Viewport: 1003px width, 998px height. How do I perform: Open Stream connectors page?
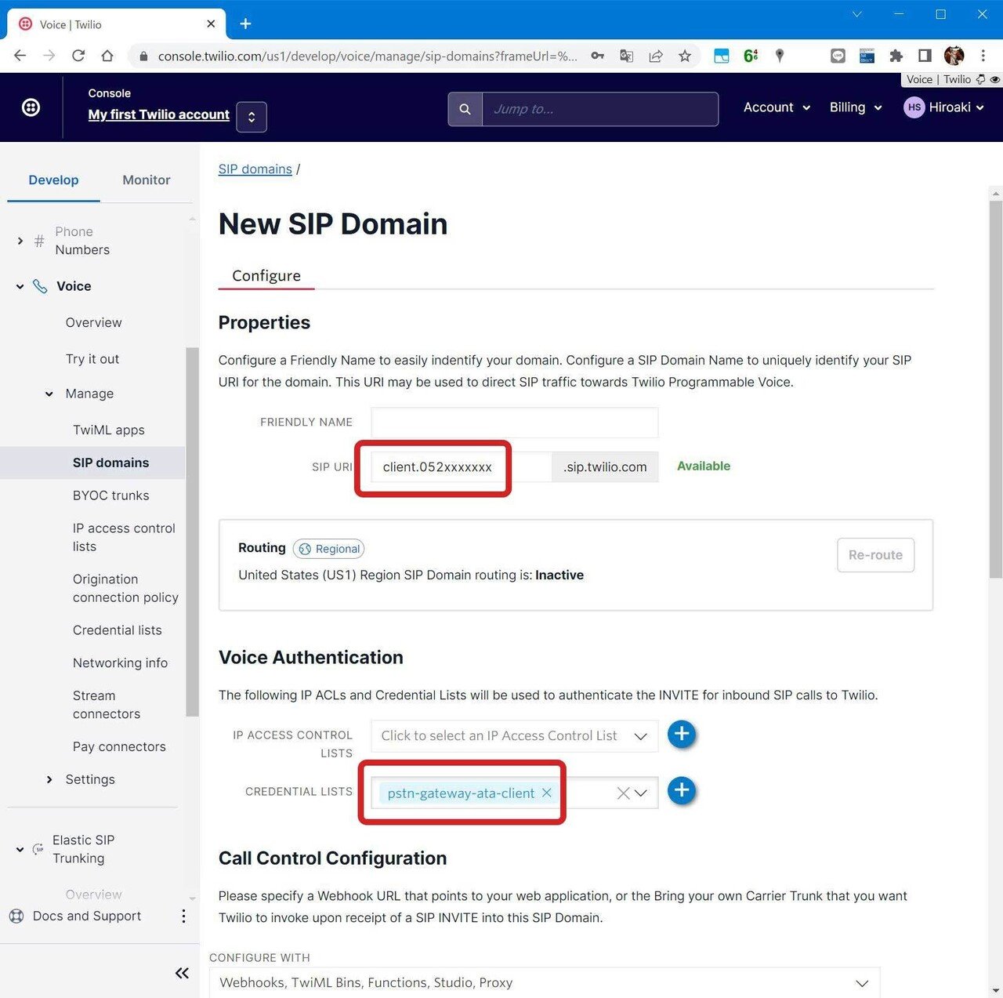[107, 705]
